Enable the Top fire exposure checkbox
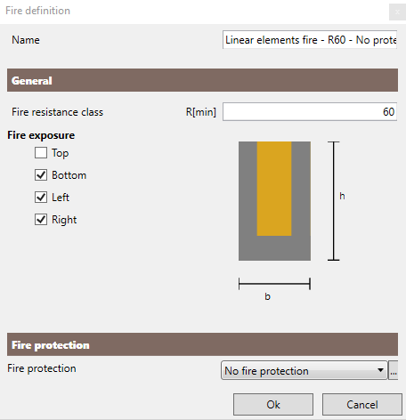 click(41, 153)
